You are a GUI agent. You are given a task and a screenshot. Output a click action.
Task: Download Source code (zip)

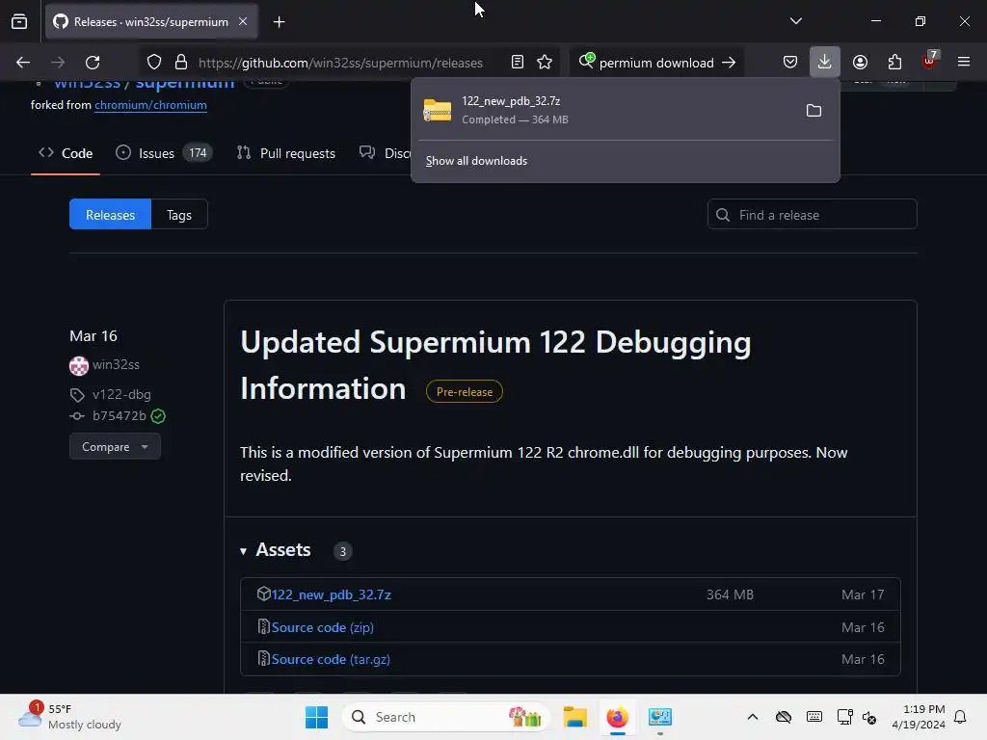pyautogui.click(x=322, y=627)
